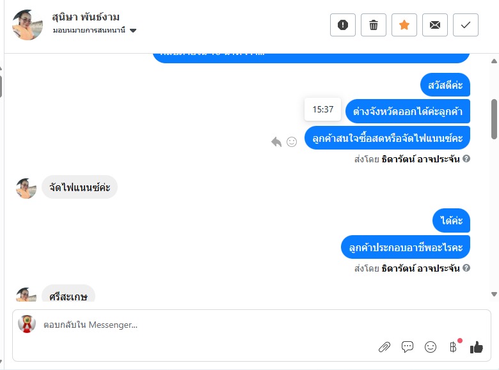
Task: Click the vertical scrollbar thumb
Action: 494,119
